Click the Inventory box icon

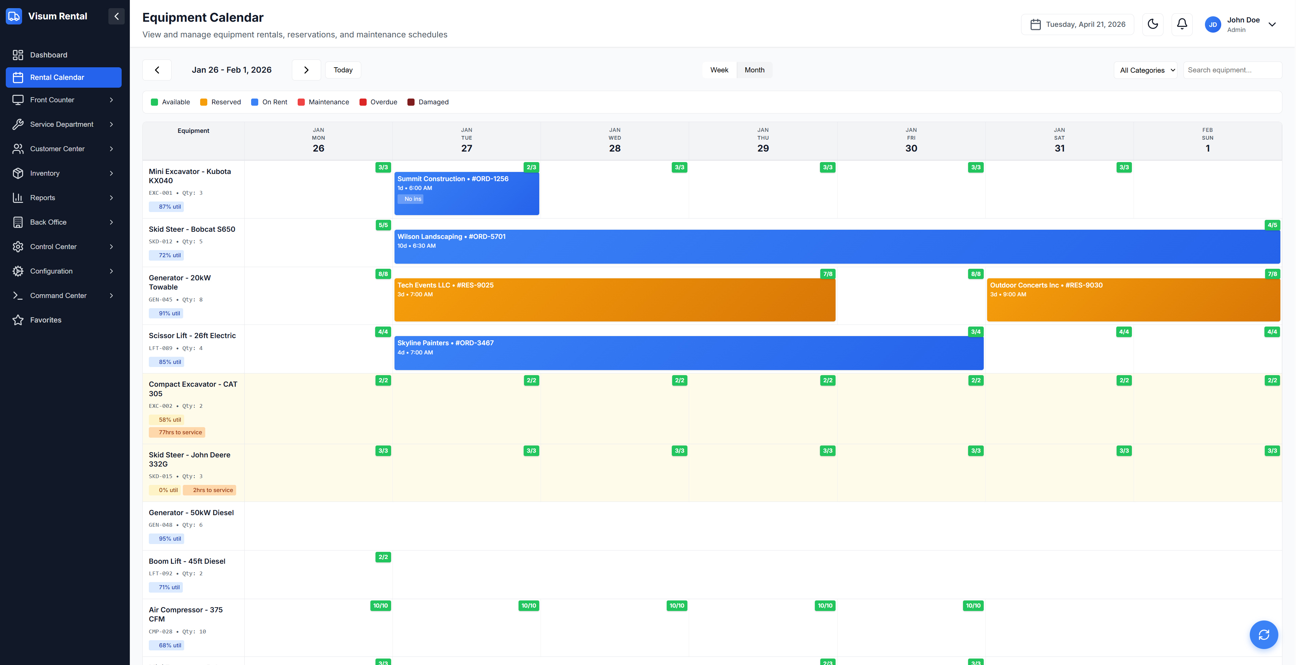[x=18, y=173]
